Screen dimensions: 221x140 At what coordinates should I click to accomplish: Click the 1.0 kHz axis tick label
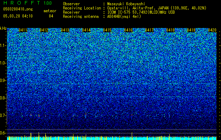coord(3,63)
